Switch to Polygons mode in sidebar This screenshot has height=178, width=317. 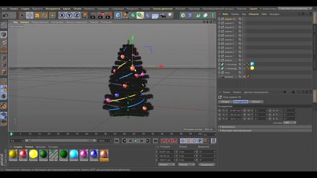point(3,72)
